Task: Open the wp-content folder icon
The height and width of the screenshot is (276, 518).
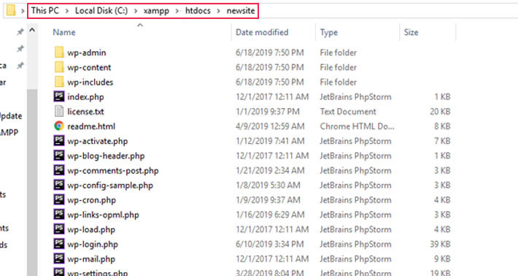Action: coord(59,67)
